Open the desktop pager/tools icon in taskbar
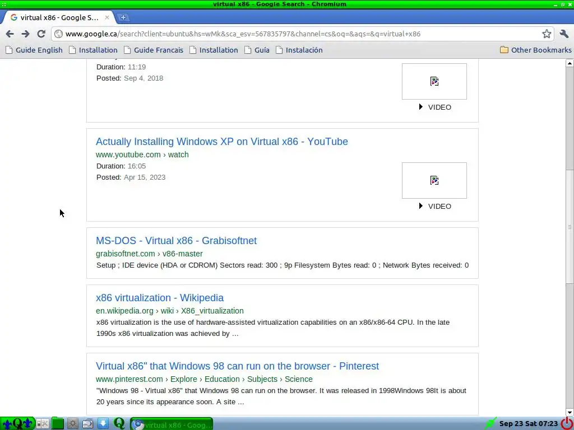Viewport: 574px width, 430px height. tap(43, 424)
